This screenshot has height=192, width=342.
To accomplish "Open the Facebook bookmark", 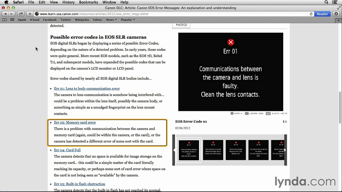I will [x=50, y=20].
